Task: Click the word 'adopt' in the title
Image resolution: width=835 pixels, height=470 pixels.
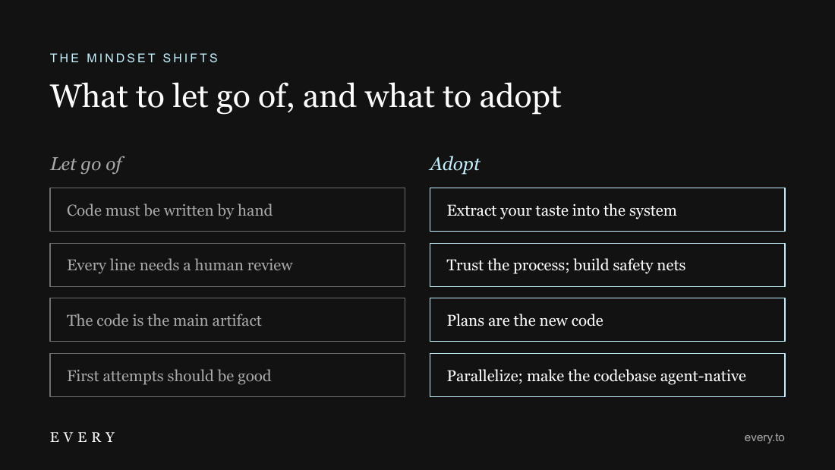Action: (x=520, y=97)
